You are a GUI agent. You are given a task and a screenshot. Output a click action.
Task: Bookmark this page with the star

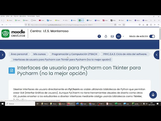(x=124, y=25)
